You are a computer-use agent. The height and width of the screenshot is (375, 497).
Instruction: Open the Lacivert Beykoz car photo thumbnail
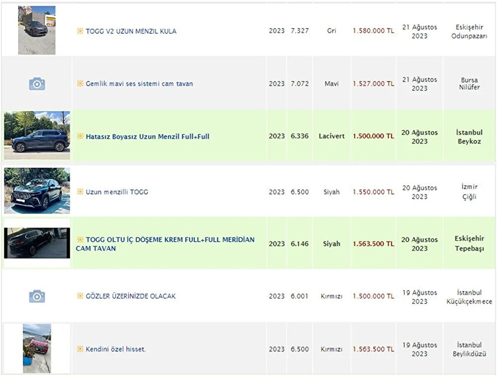[x=37, y=135]
